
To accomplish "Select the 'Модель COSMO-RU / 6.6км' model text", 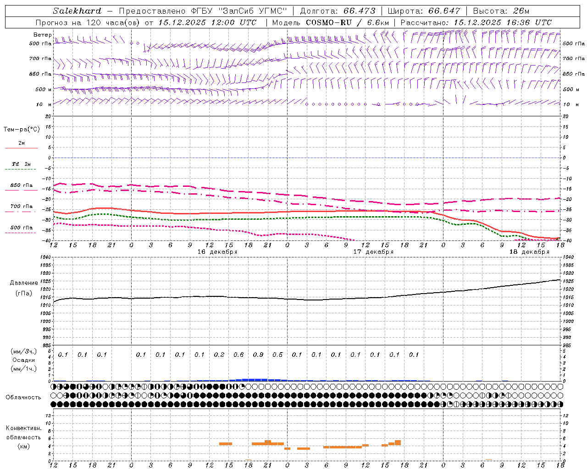I will (331, 22).
